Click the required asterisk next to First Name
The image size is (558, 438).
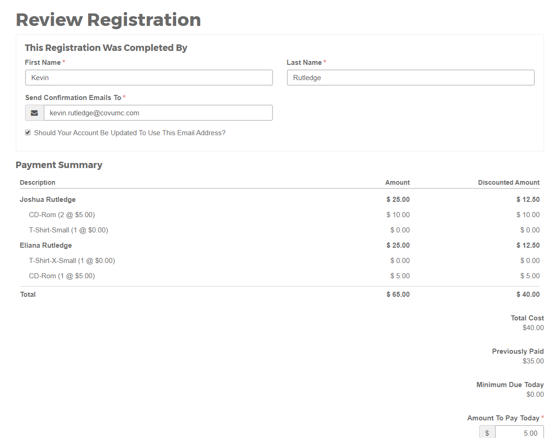(x=63, y=60)
